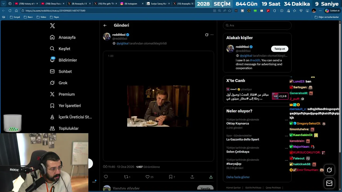This screenshot has width=342, height=192.
Task: Click the share icon under the post
Action: pos(192,177)
